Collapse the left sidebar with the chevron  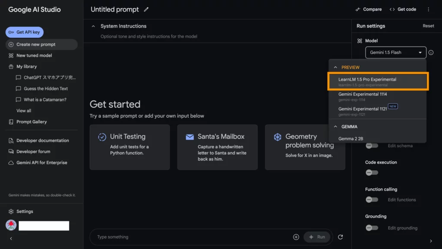pos(10,238)
